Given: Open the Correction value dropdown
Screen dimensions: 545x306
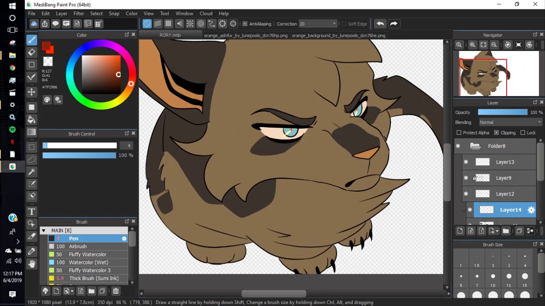Looking at the screenshot, I should (318, 24).
